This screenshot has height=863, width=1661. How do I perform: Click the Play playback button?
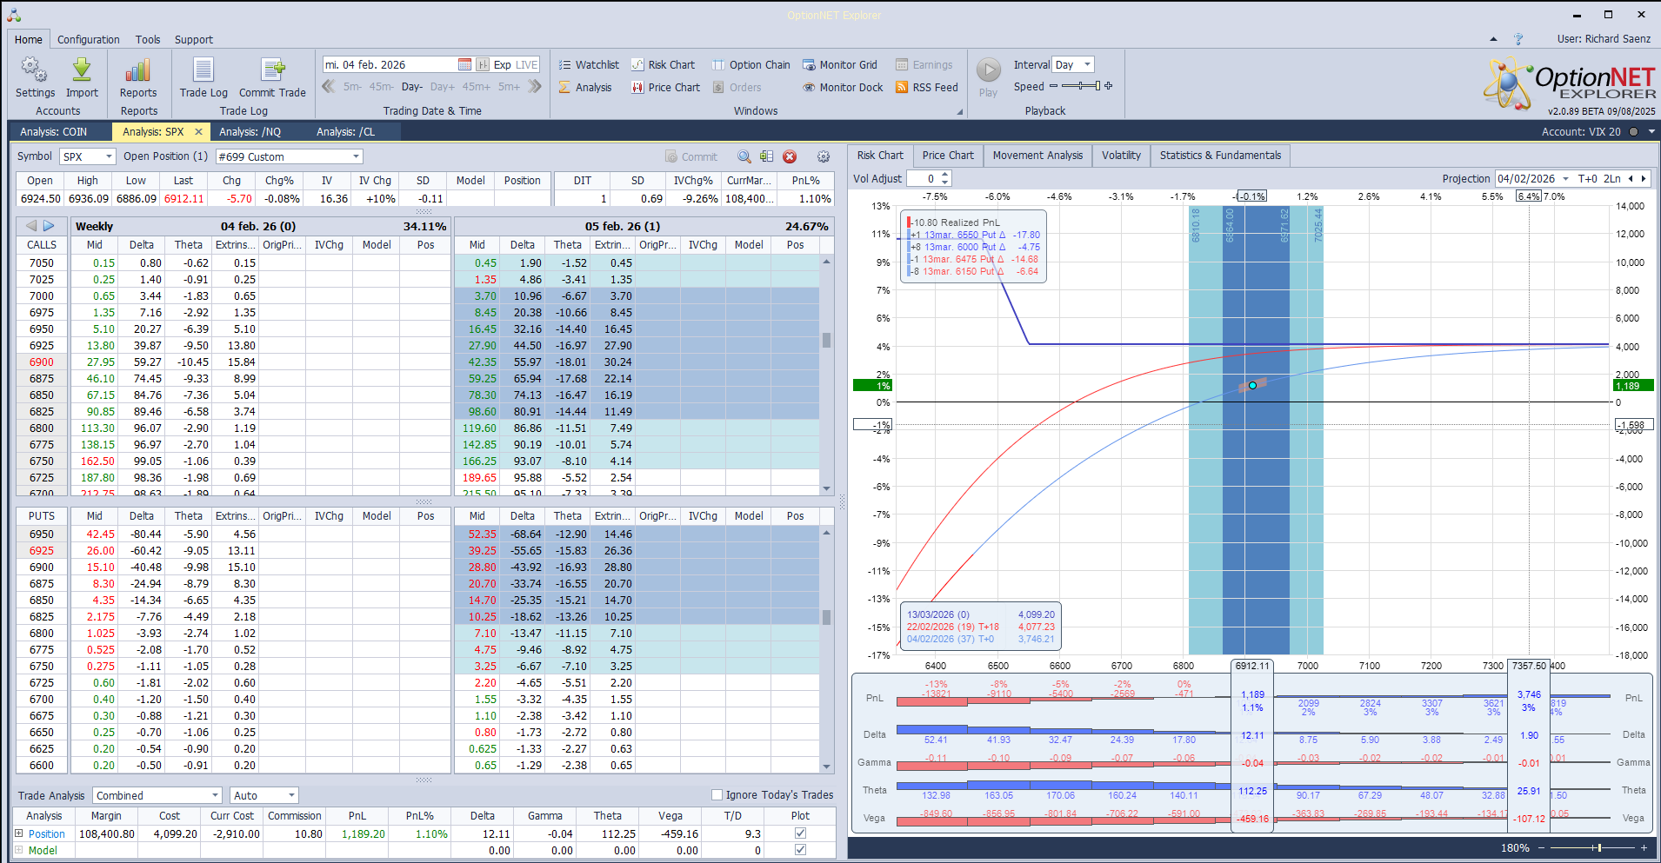[988, 70]
